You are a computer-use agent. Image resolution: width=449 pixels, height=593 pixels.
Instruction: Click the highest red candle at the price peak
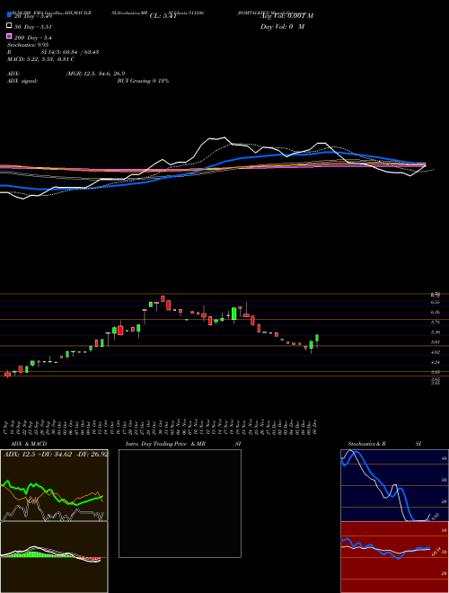[x=163, y=299]
